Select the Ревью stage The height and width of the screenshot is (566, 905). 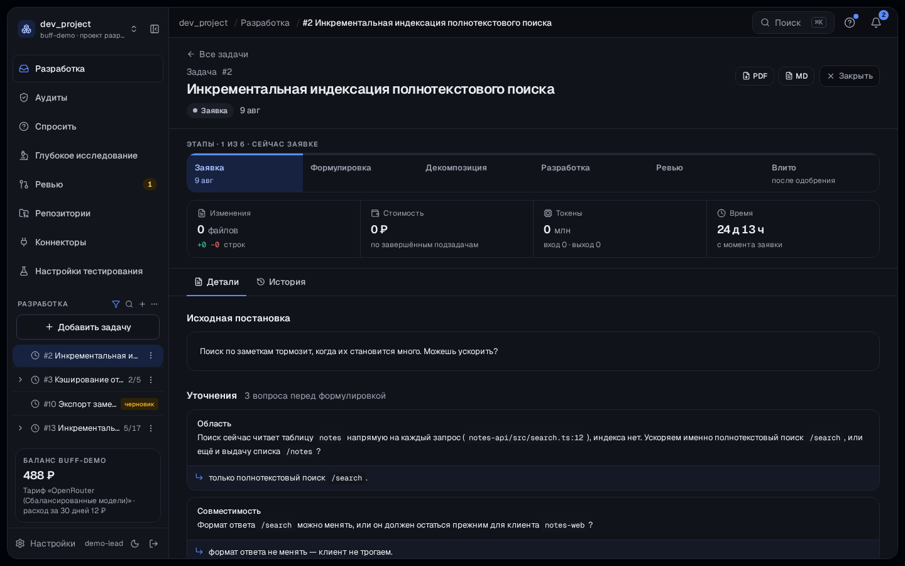pyautogui.click(x=706, y=174)
